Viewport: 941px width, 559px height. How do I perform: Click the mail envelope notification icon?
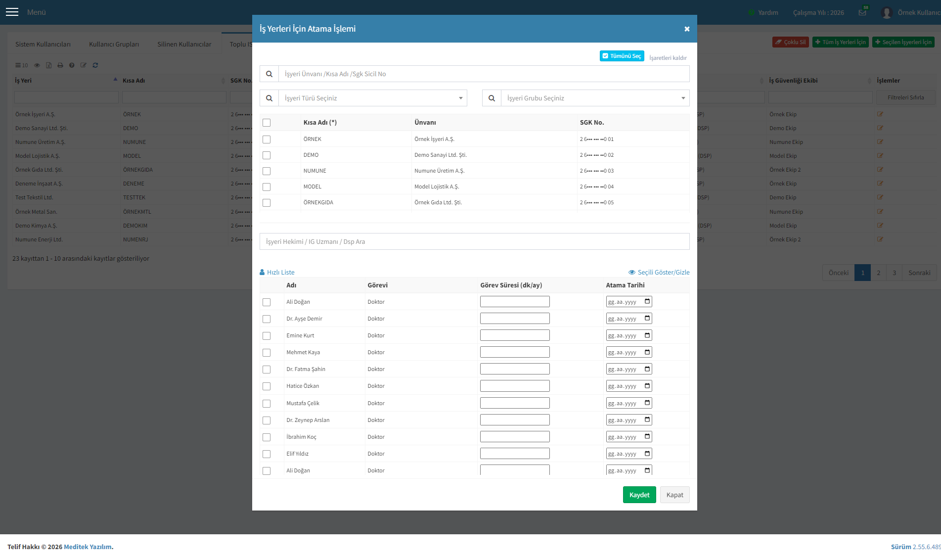click(862, 12)
